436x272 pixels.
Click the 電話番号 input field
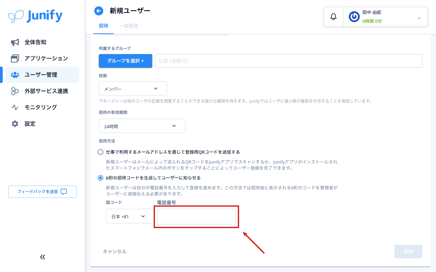196,217
